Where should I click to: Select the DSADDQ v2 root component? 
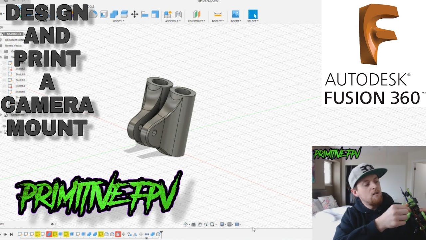coord(14,34)
